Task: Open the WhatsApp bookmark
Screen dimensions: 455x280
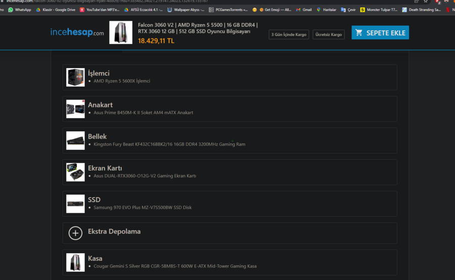Action: [x=19, y=10]
